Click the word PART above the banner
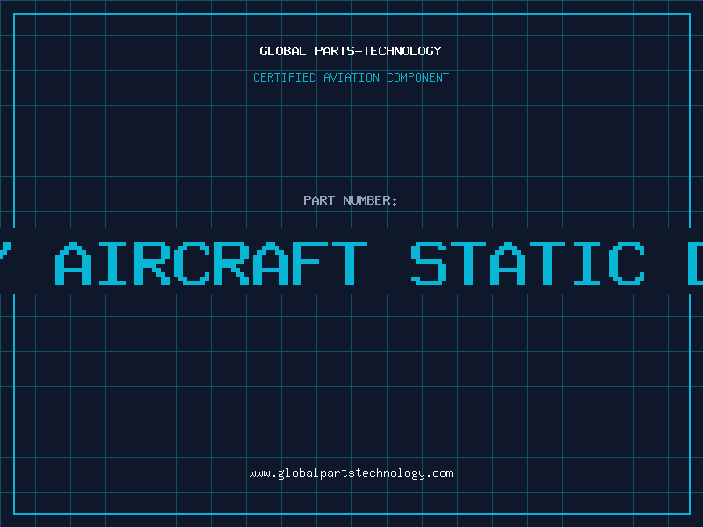The width and height of the screenshot is (703, 527). click(x=319, y=200)
